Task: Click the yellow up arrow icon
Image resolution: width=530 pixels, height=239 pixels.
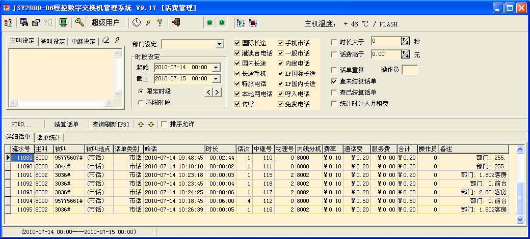Action: tap(141, 124)
